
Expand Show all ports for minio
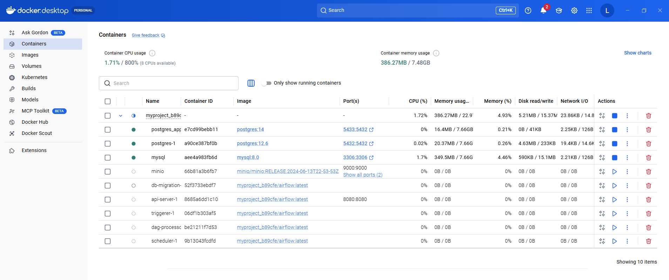pyautogui.click(x=363, y=175)
